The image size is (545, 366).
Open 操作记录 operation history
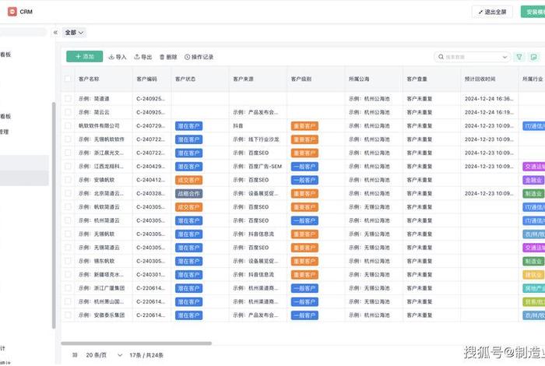point(199,57)
